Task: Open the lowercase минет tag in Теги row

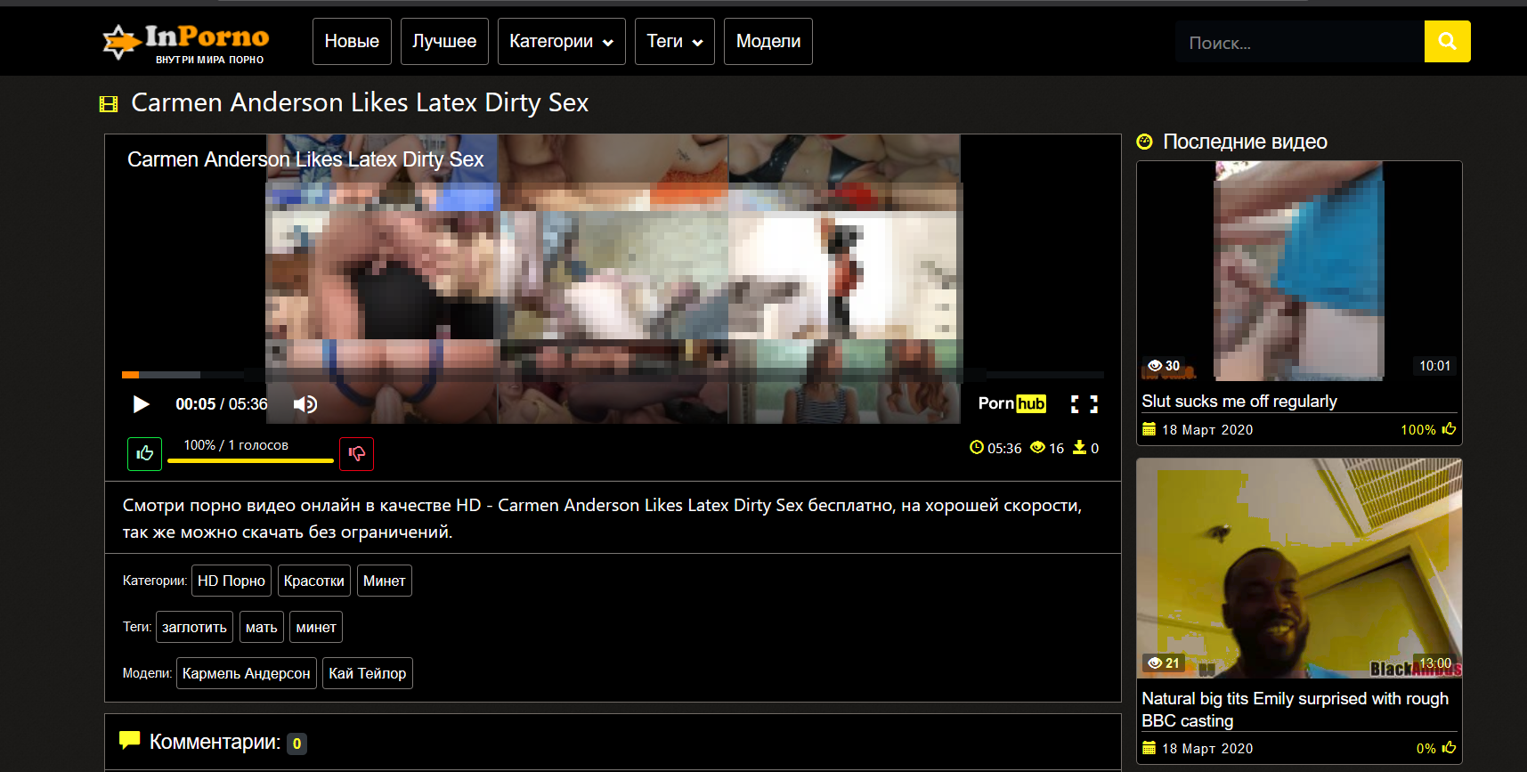Action: (x=316, y=627)
